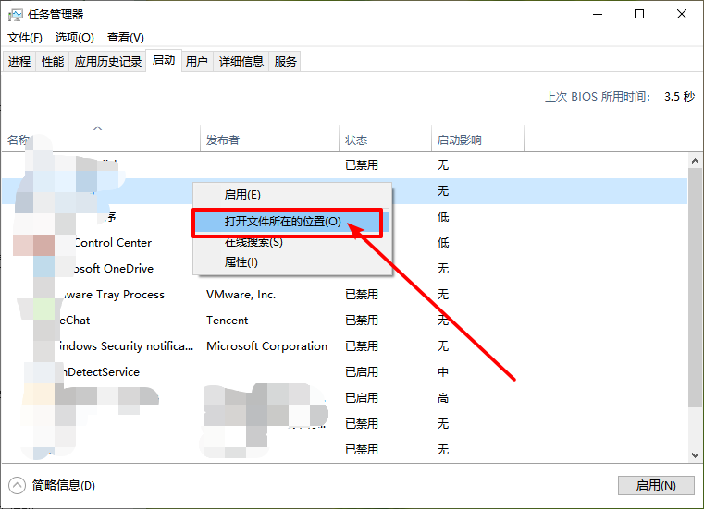Select the Windows Security notification entry icon
Viewport: 704px width, 509px height.
click(43, 346)
